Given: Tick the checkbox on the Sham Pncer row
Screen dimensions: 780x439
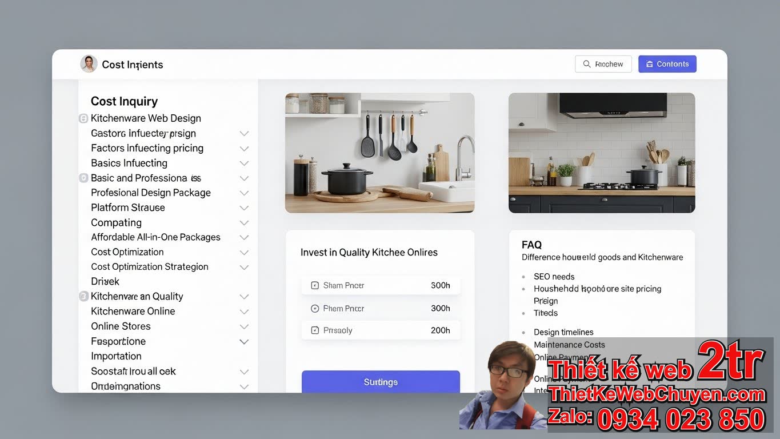Looking at the screenshot, I should pos(314,285).
